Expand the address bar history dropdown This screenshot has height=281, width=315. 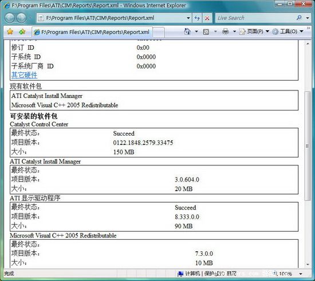(188, 18)
